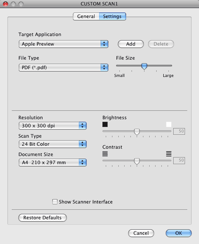Click the Add application button

pos(131,44)
